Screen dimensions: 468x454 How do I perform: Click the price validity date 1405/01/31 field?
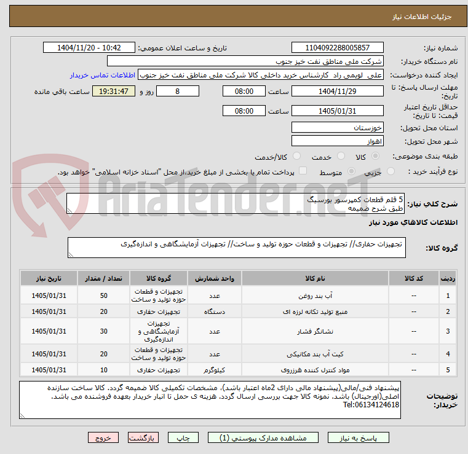337,111
